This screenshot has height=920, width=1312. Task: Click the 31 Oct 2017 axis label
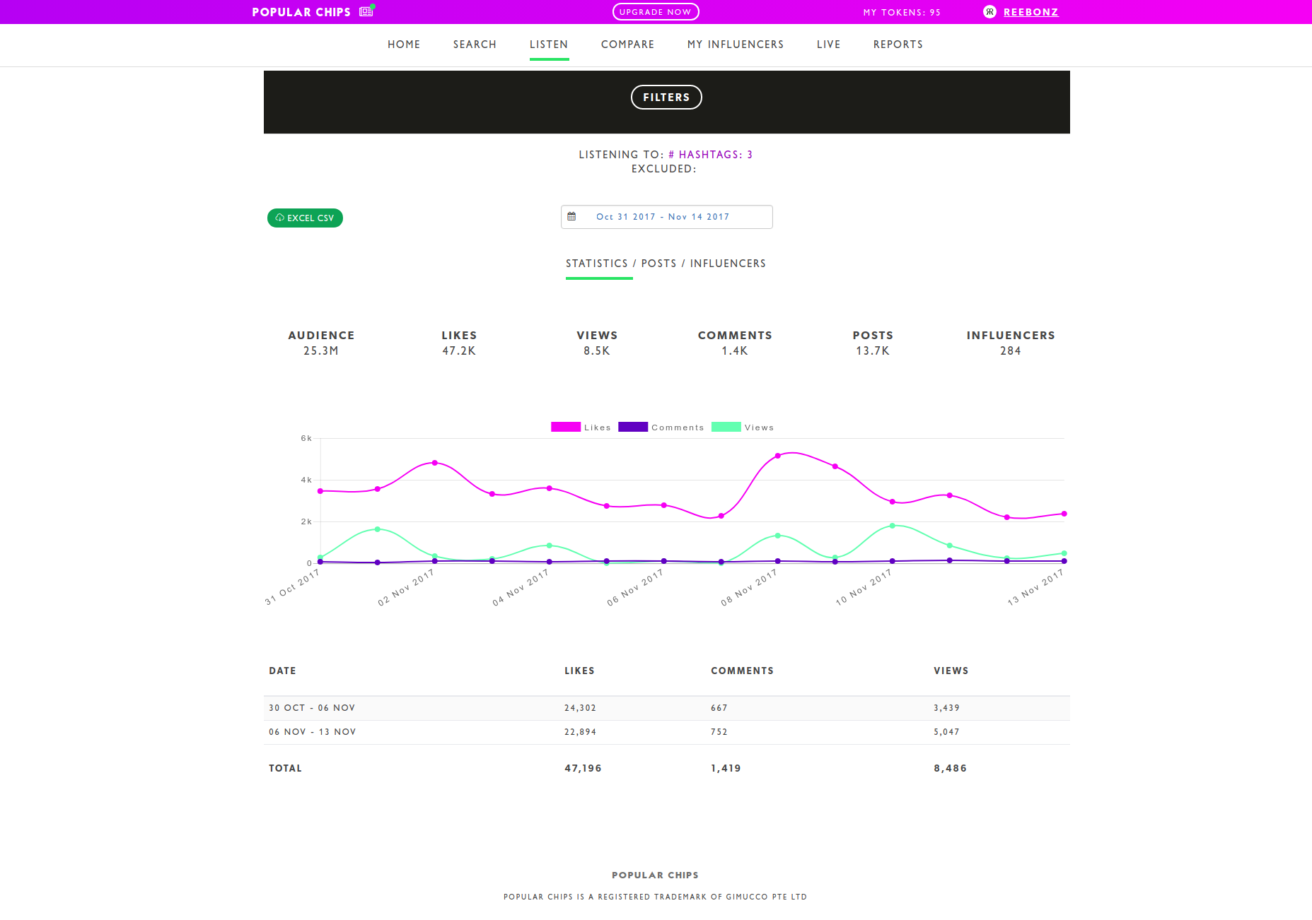tap(292, 588)
